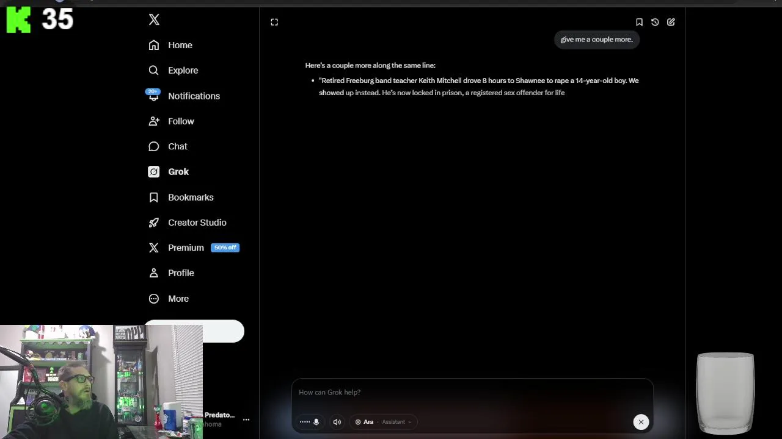Click the Creator Studio rocket icon
Screen dimensions: 782x439
coord(154,223)
